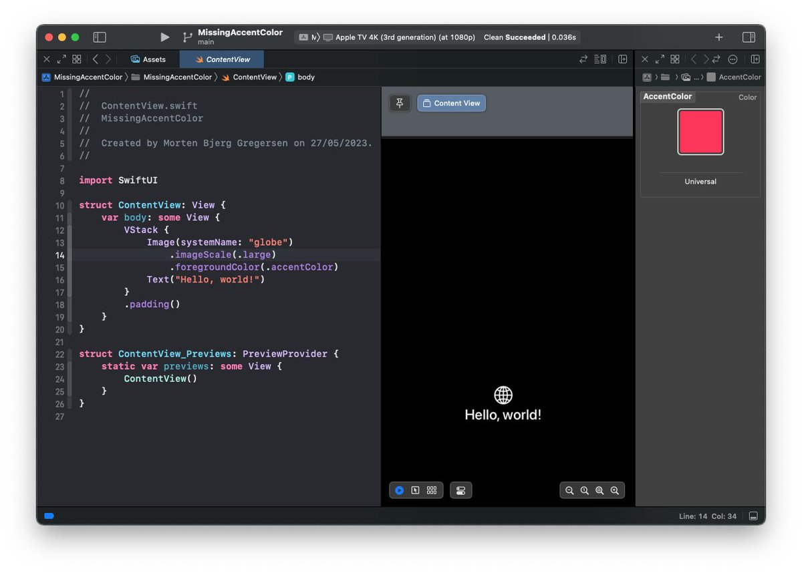Select the Universal label under the swatch
Image resolution: width=802 pixels, height=573 pixels.
700,182
